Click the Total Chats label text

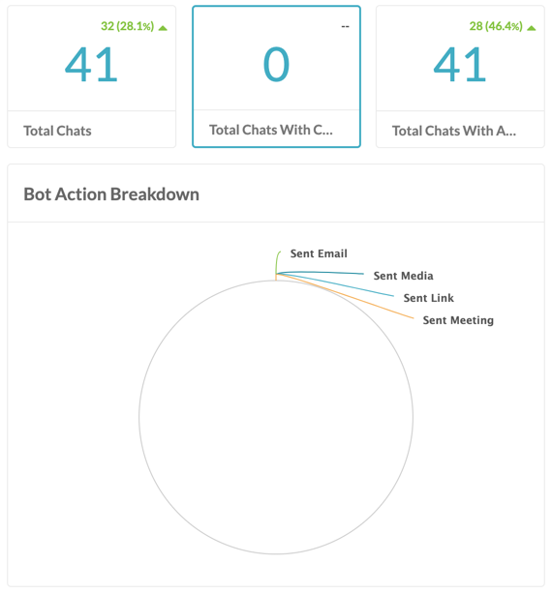(57, 131)
